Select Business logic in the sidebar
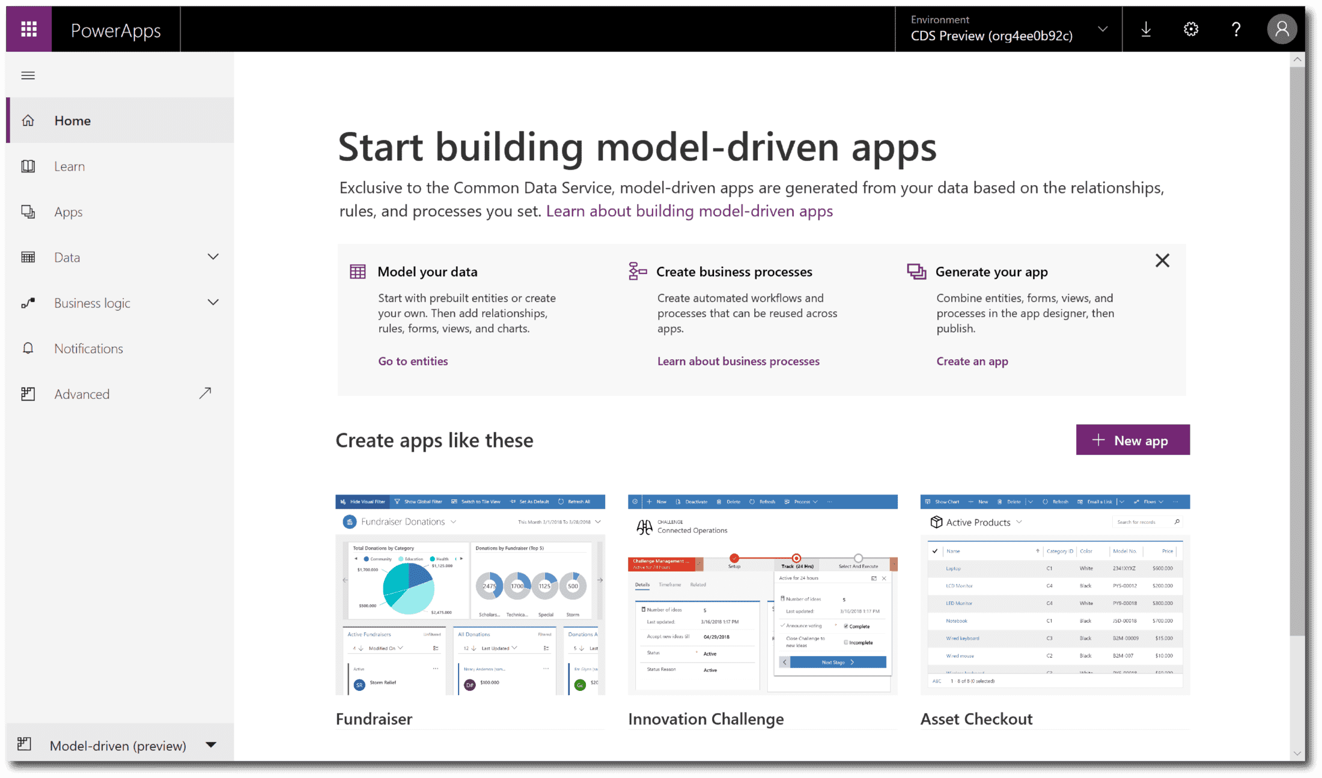Viewport: 1322px width, 778px height. pyautogui.click(x=120, y=303)
